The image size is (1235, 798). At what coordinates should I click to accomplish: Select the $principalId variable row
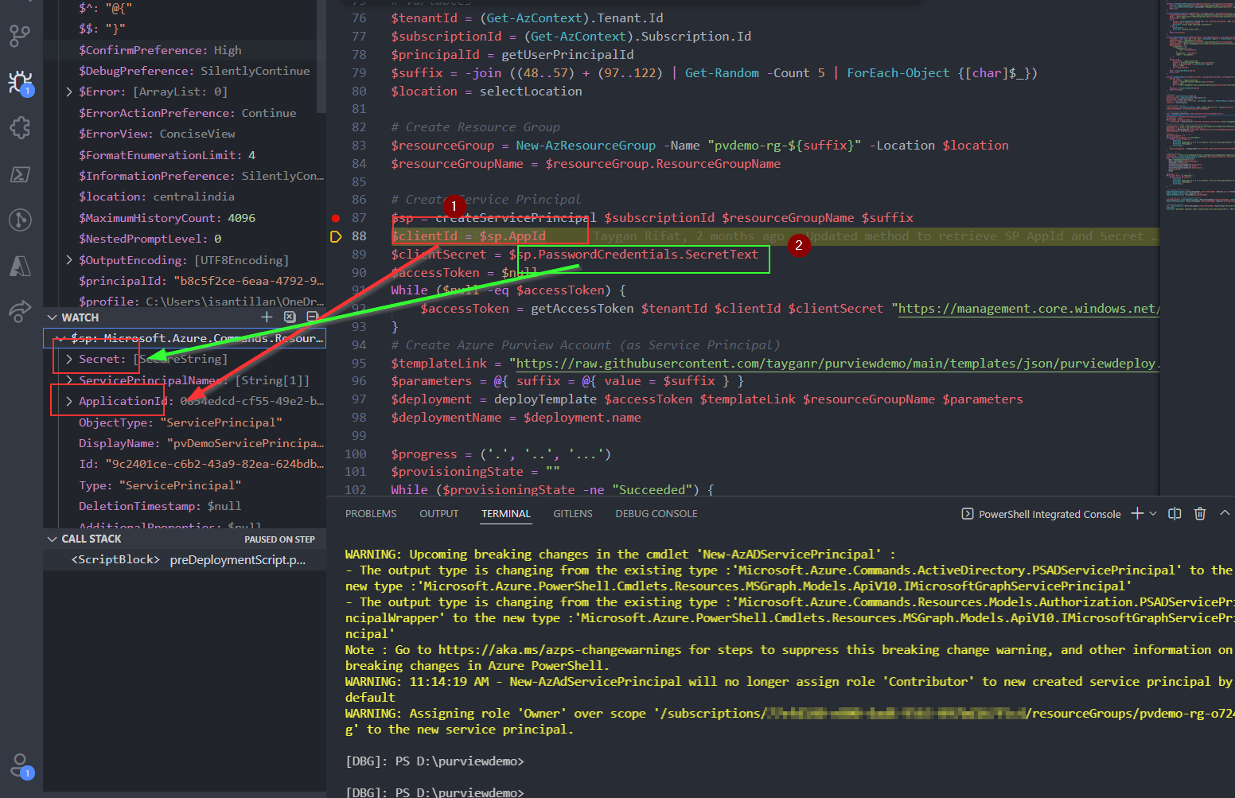pyautogui.click(x=185, y=281)
